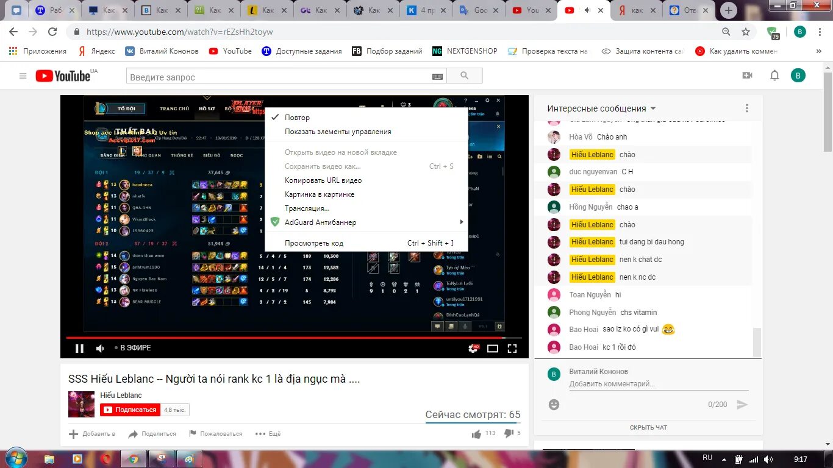This screenshot has height=468, width=833.
Task: Hide chat via СКРЫТЬ ЧАТ
Action: point(648,428)
